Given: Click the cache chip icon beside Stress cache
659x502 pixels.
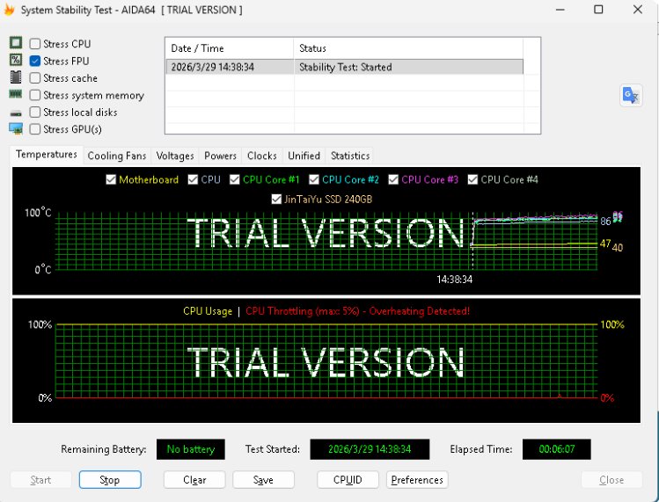Looking at the screenshot, I should tap(15, 77).
